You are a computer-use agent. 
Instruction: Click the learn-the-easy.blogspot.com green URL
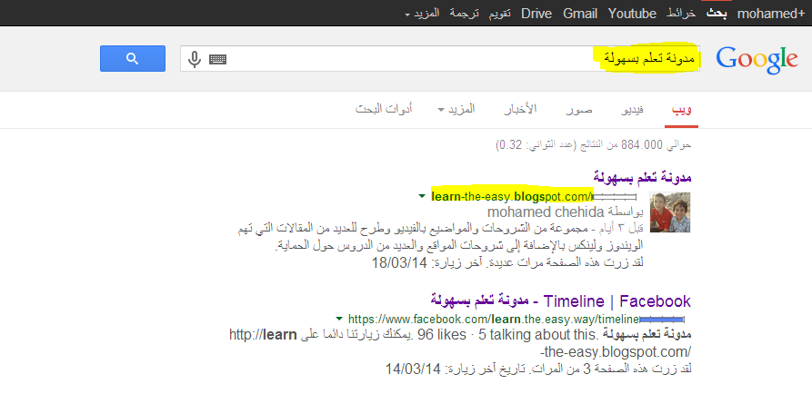coord(512,196)
